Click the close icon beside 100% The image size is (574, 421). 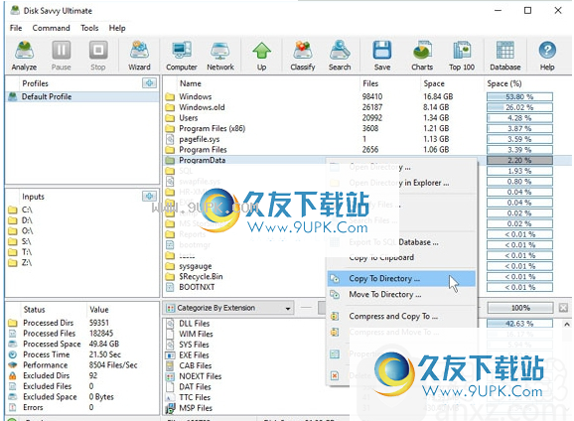[x=563, y=308]
